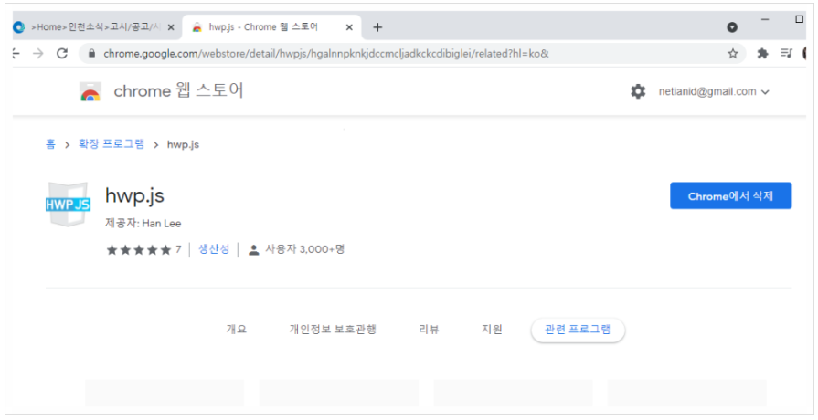This screenshot has width=818, height=420.
Task: Click the HWP.JS extension icon
Action: tap(68, 204)
